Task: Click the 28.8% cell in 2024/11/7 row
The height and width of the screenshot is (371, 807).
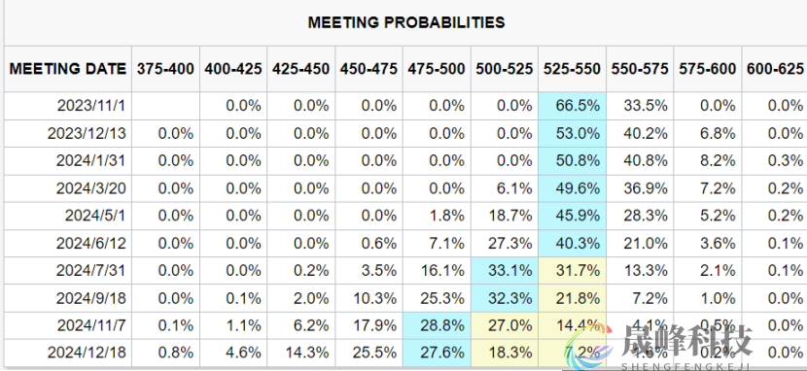Action: click(x=437, y=325)
